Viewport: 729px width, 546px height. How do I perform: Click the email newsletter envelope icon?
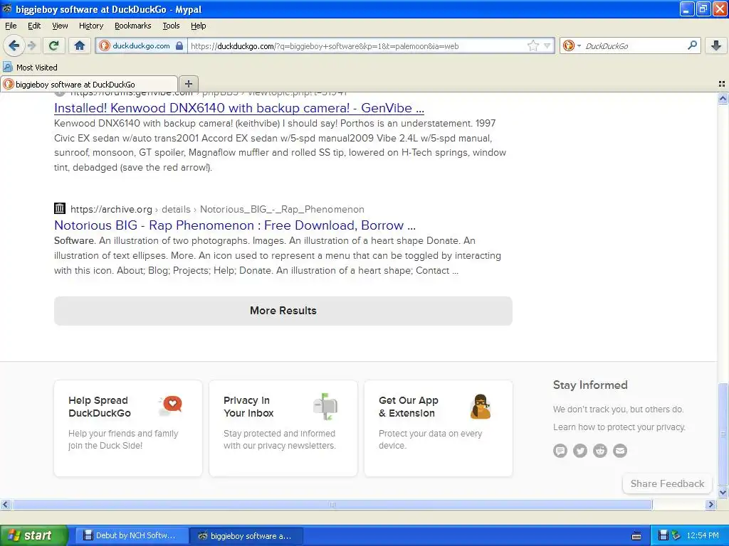point(620,450)
